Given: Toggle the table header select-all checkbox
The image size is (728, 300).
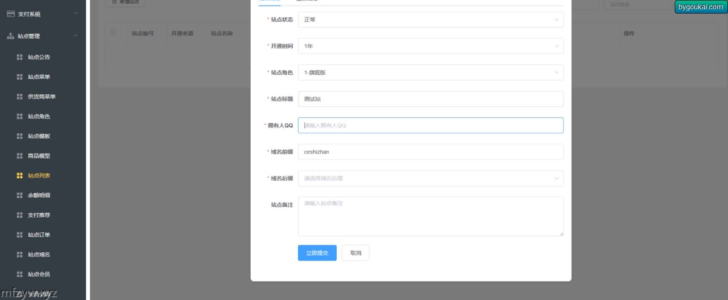Looking at the screenshot, I should (113, 32).
